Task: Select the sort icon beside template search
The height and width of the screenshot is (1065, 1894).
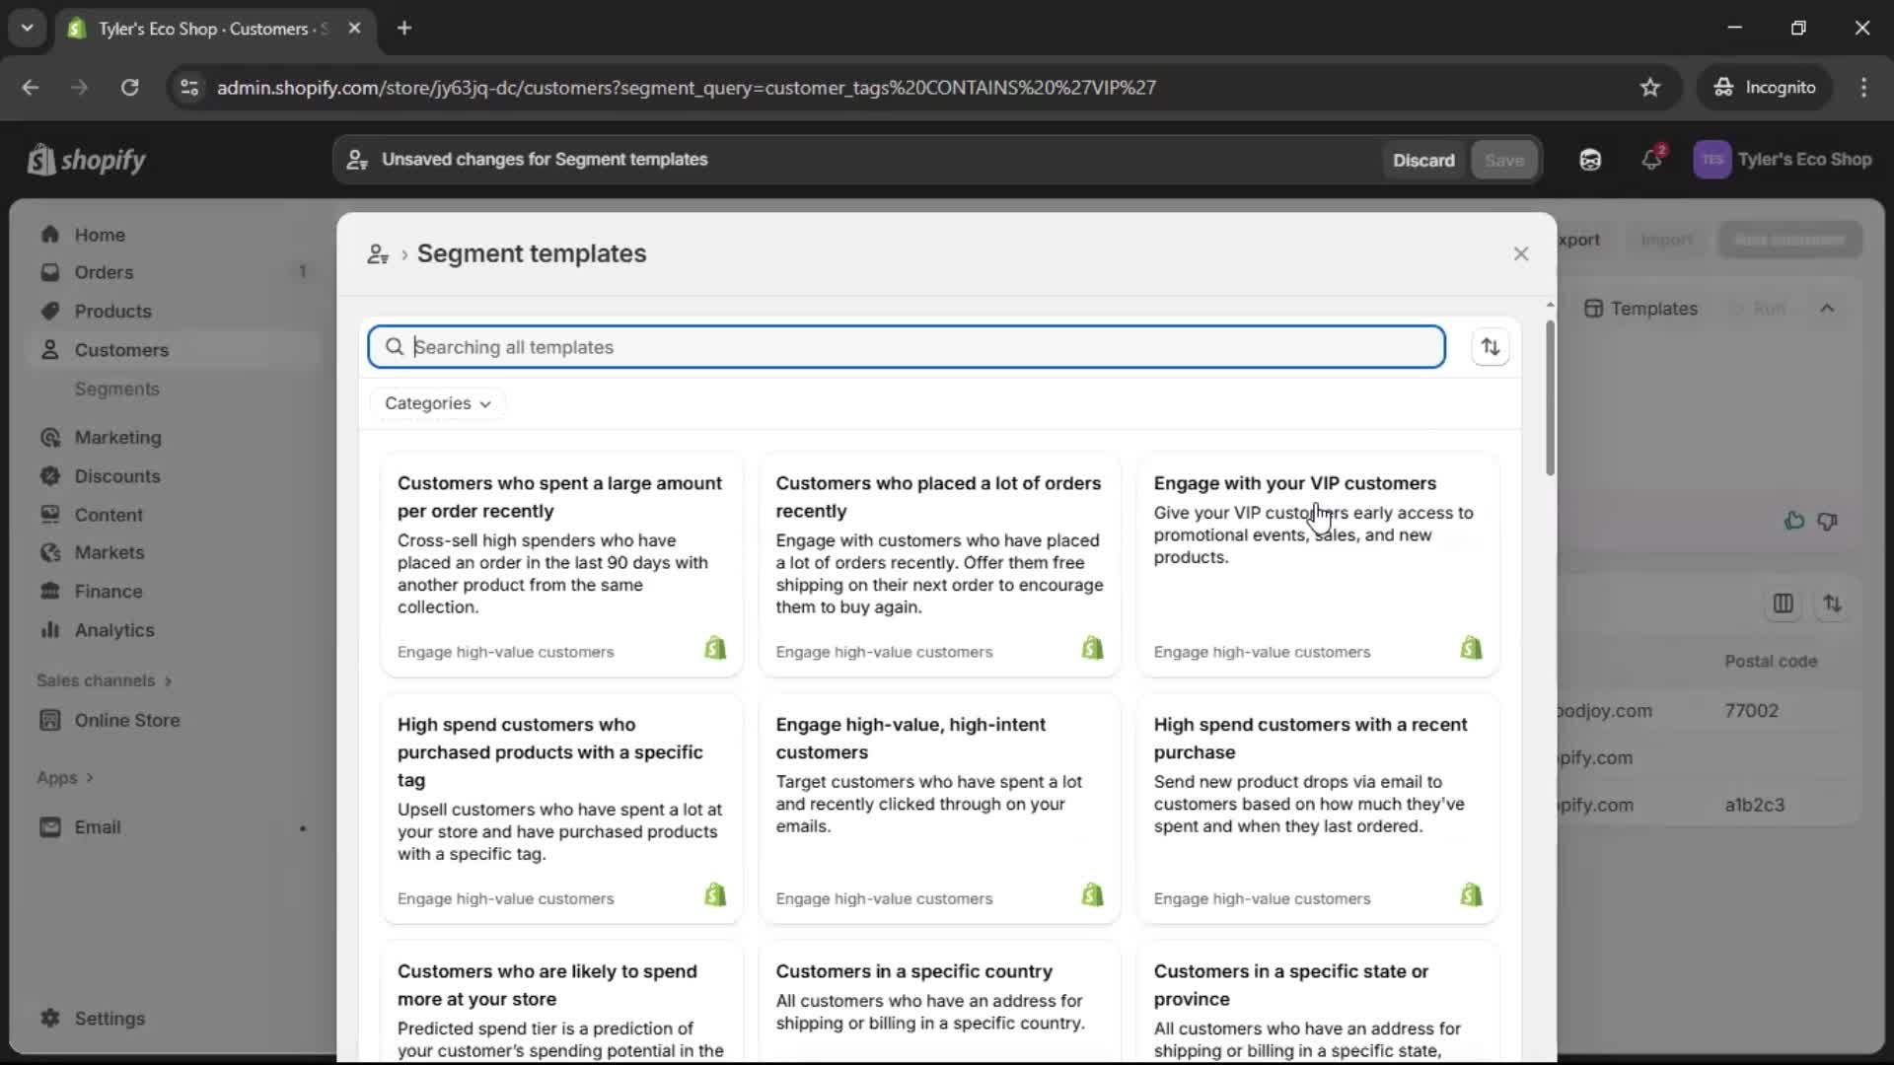Action: pyautogui.click(x=1491, y=346)
